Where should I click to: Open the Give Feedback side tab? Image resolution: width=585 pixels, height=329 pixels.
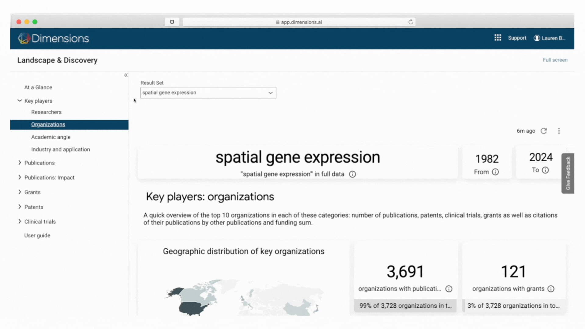click(568, 173)
